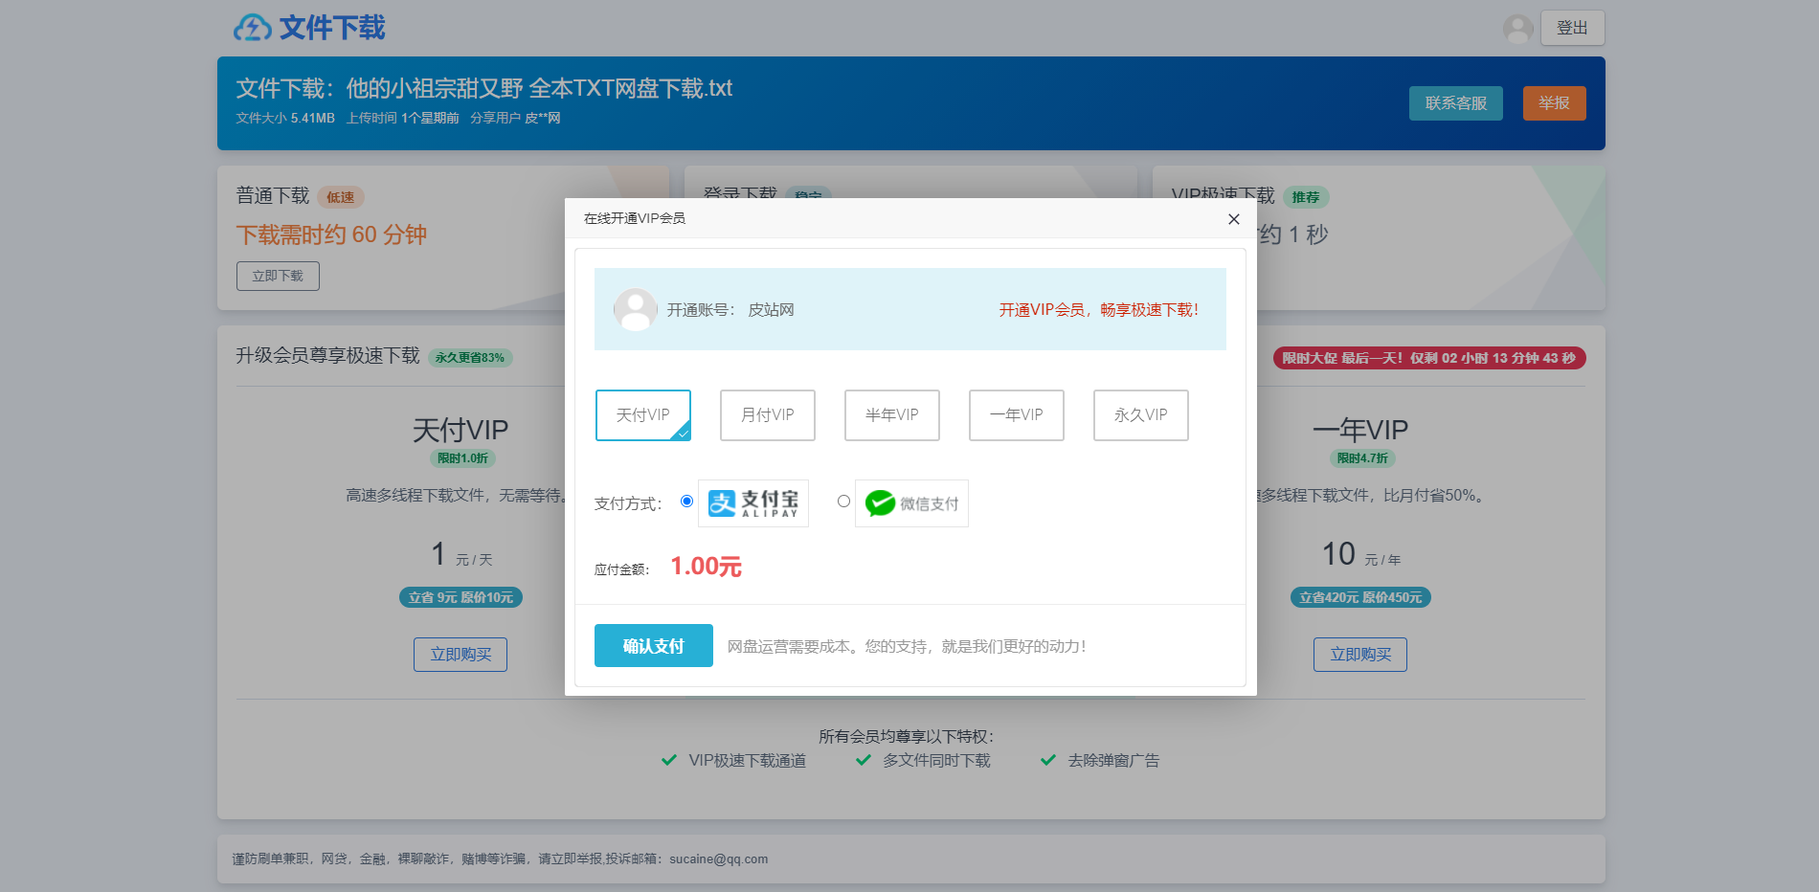Screen dimensions: 1819x892
Task: Click the cloud download logo icon
Action: click(253, 28)
